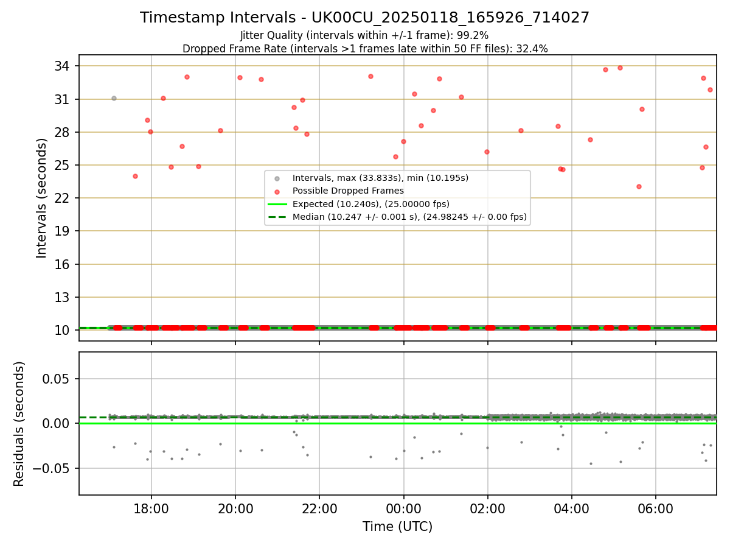
Task: Click the 'Time (UTC)' x-axis label
Action: pyautogui.click(x=398, y=527)
